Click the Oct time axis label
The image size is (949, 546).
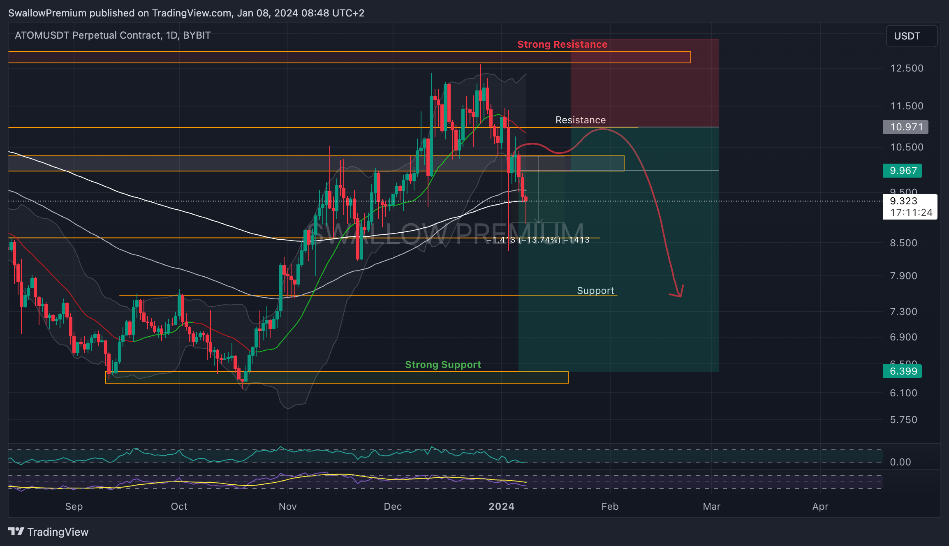coord(179,507)
